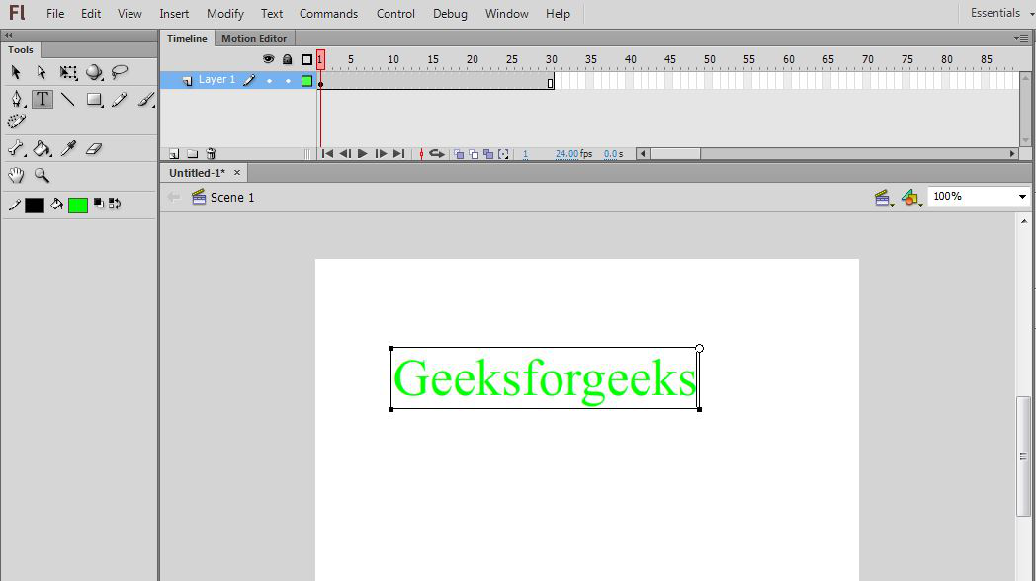Screen dimensions: 1036x581
Task: Open the Edit Scene dropdown
Action: 884,197
